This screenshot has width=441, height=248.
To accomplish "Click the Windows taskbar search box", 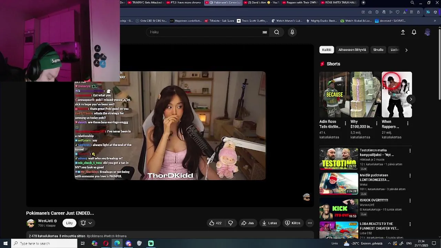I will coord(44,244).
